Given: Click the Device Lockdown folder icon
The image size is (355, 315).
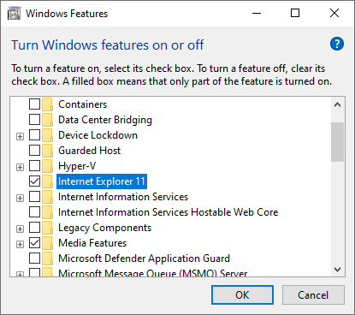Looking at the screenshot, I should 47,135.
